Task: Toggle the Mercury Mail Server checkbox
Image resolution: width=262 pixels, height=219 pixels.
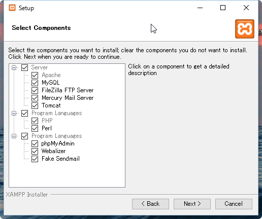Action: (x=35, y=98)
